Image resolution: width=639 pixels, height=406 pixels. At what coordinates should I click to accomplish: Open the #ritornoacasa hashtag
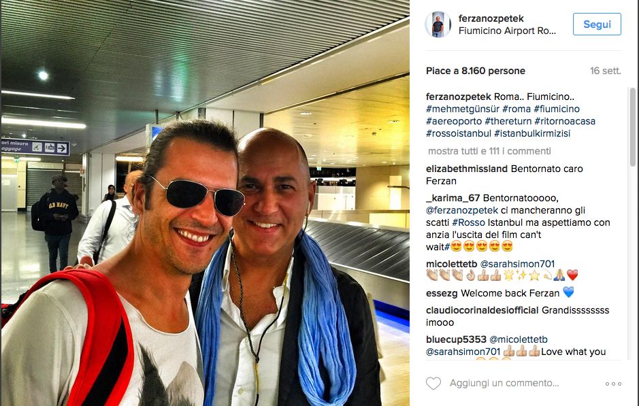564,121
